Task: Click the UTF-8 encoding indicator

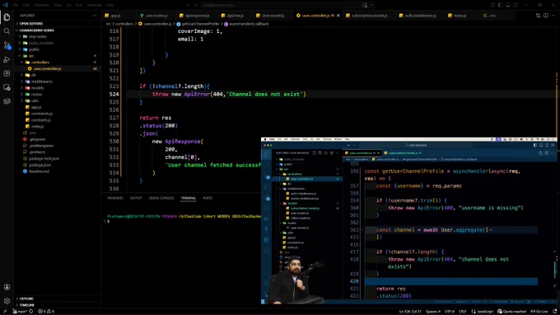Action: click(x=450, y=312)
